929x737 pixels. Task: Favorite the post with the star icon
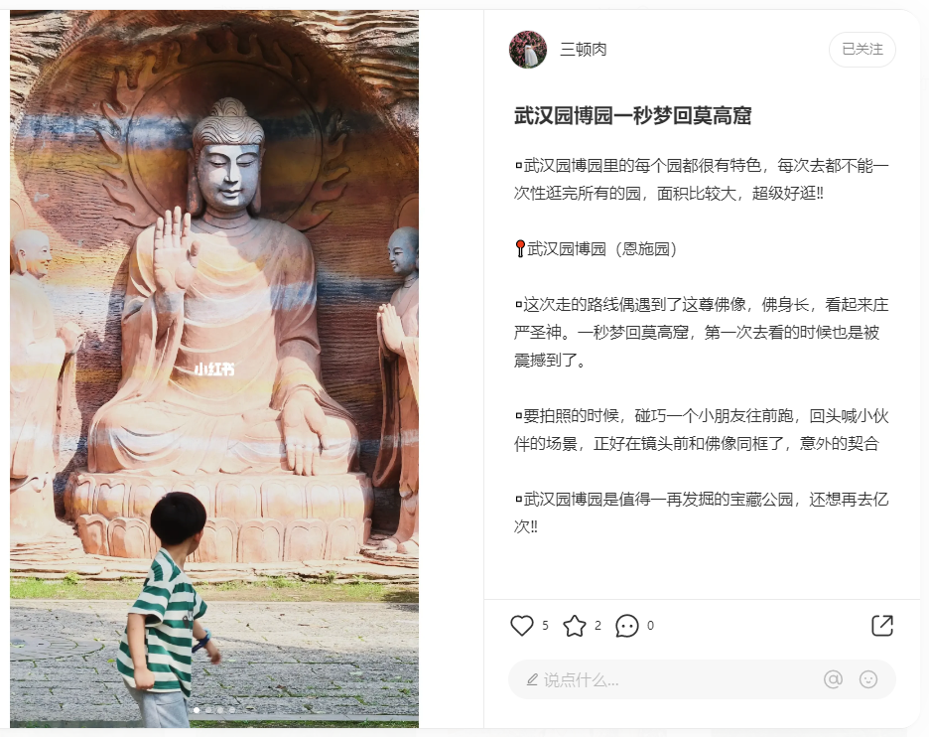click(574, 626)
